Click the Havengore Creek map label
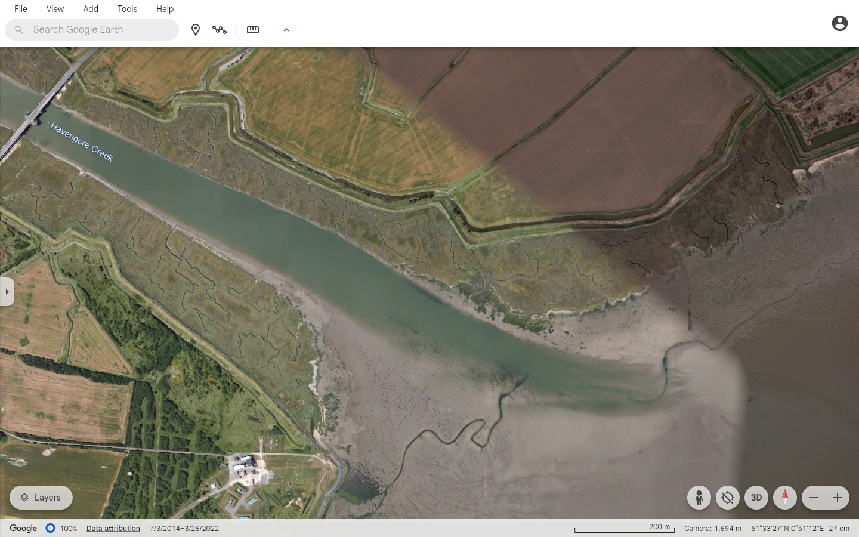This screenshot has height=537, width=859. pyautogui.click(x=82, y=142)
